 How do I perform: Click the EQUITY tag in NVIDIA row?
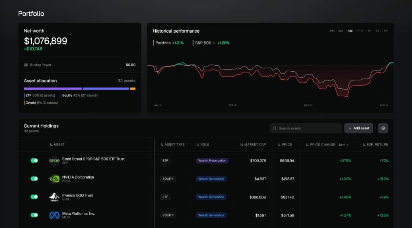168,179
